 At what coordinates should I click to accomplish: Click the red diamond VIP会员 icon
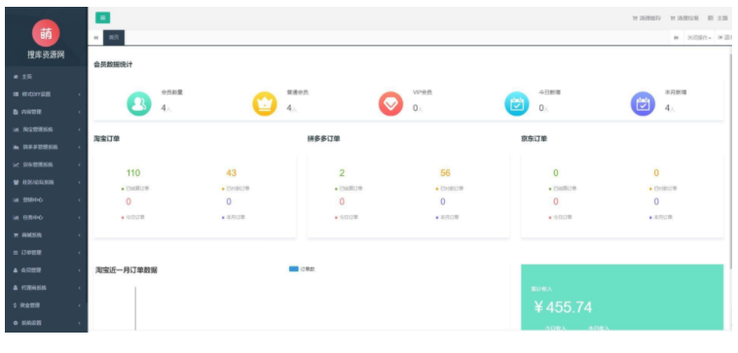click(x=390, y=103)
